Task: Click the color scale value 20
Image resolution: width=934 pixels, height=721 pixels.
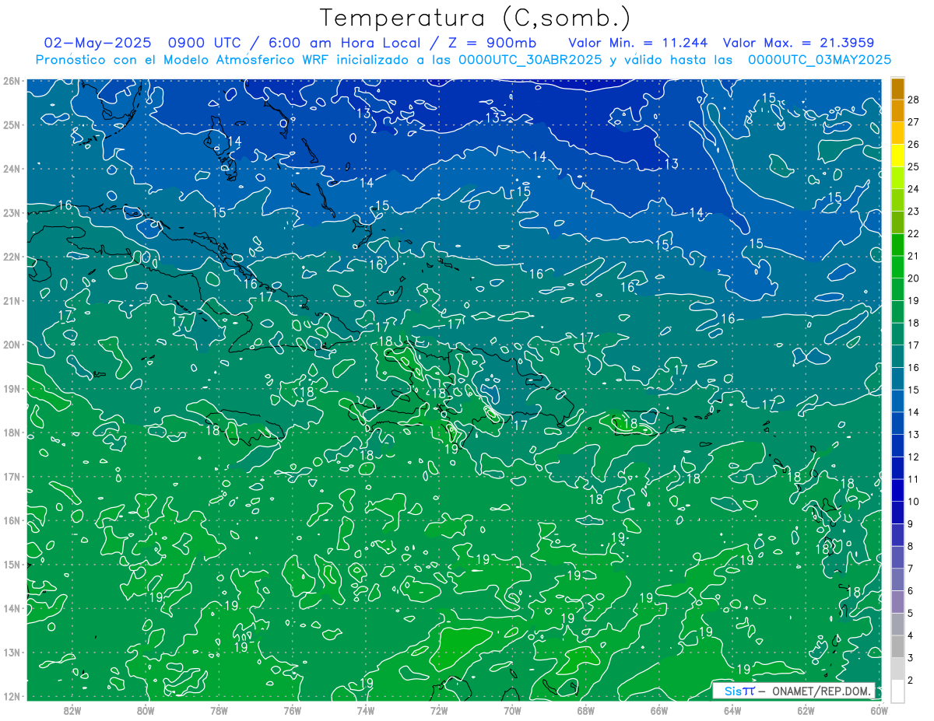Action: click(914, 278)
